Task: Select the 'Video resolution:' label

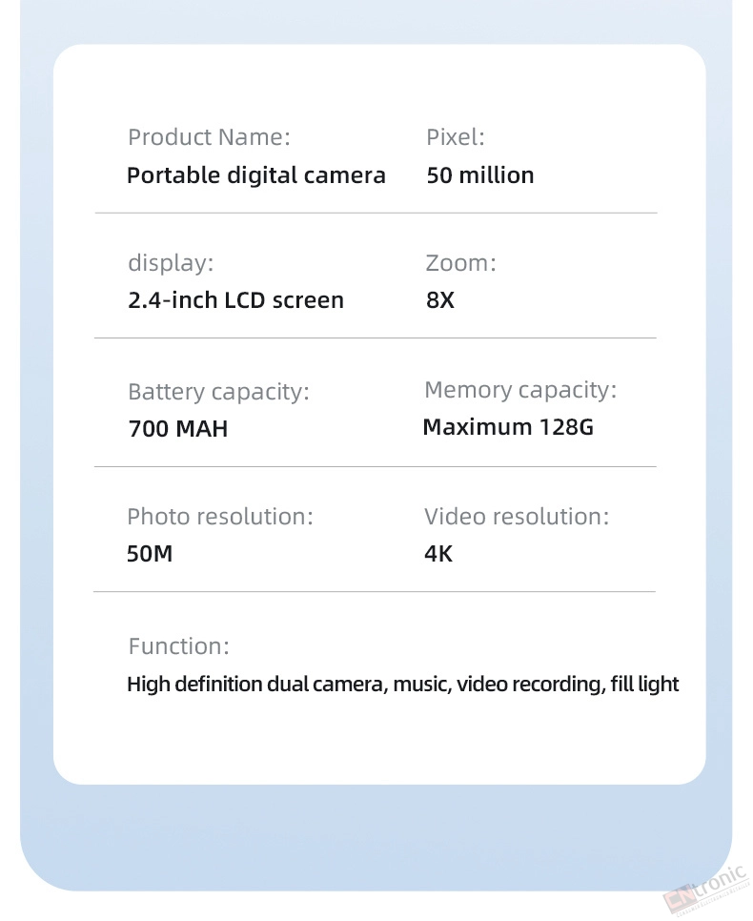Action: pos(517,517)
